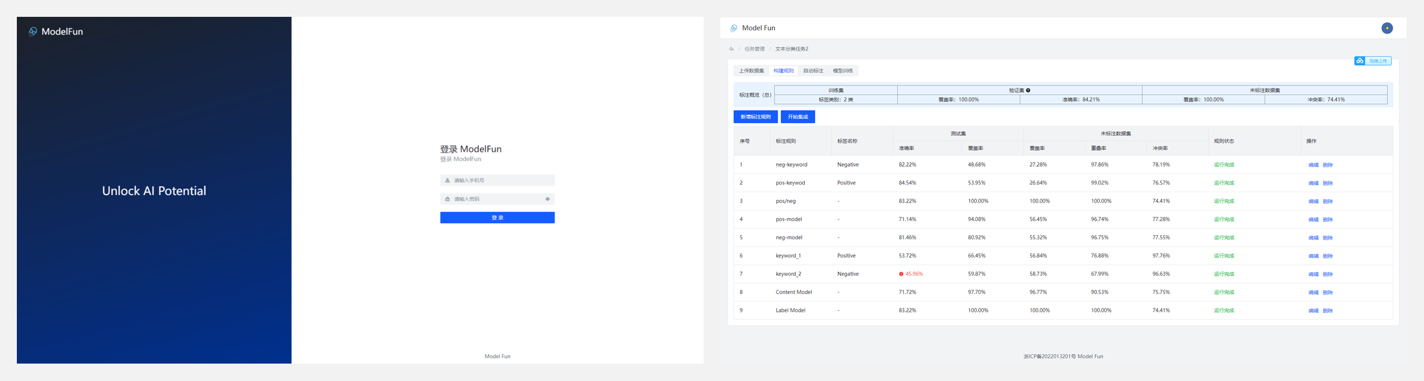Switch to the 模型训练 tab
Image resolution: width=1424 pixels, height=381 pixels.
point(842,71)
